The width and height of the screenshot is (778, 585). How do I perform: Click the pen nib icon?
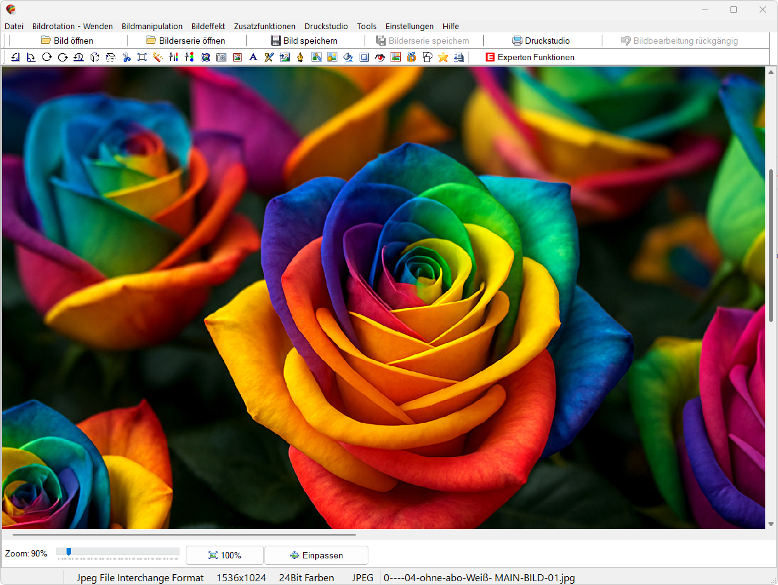(x=301, y=57)
